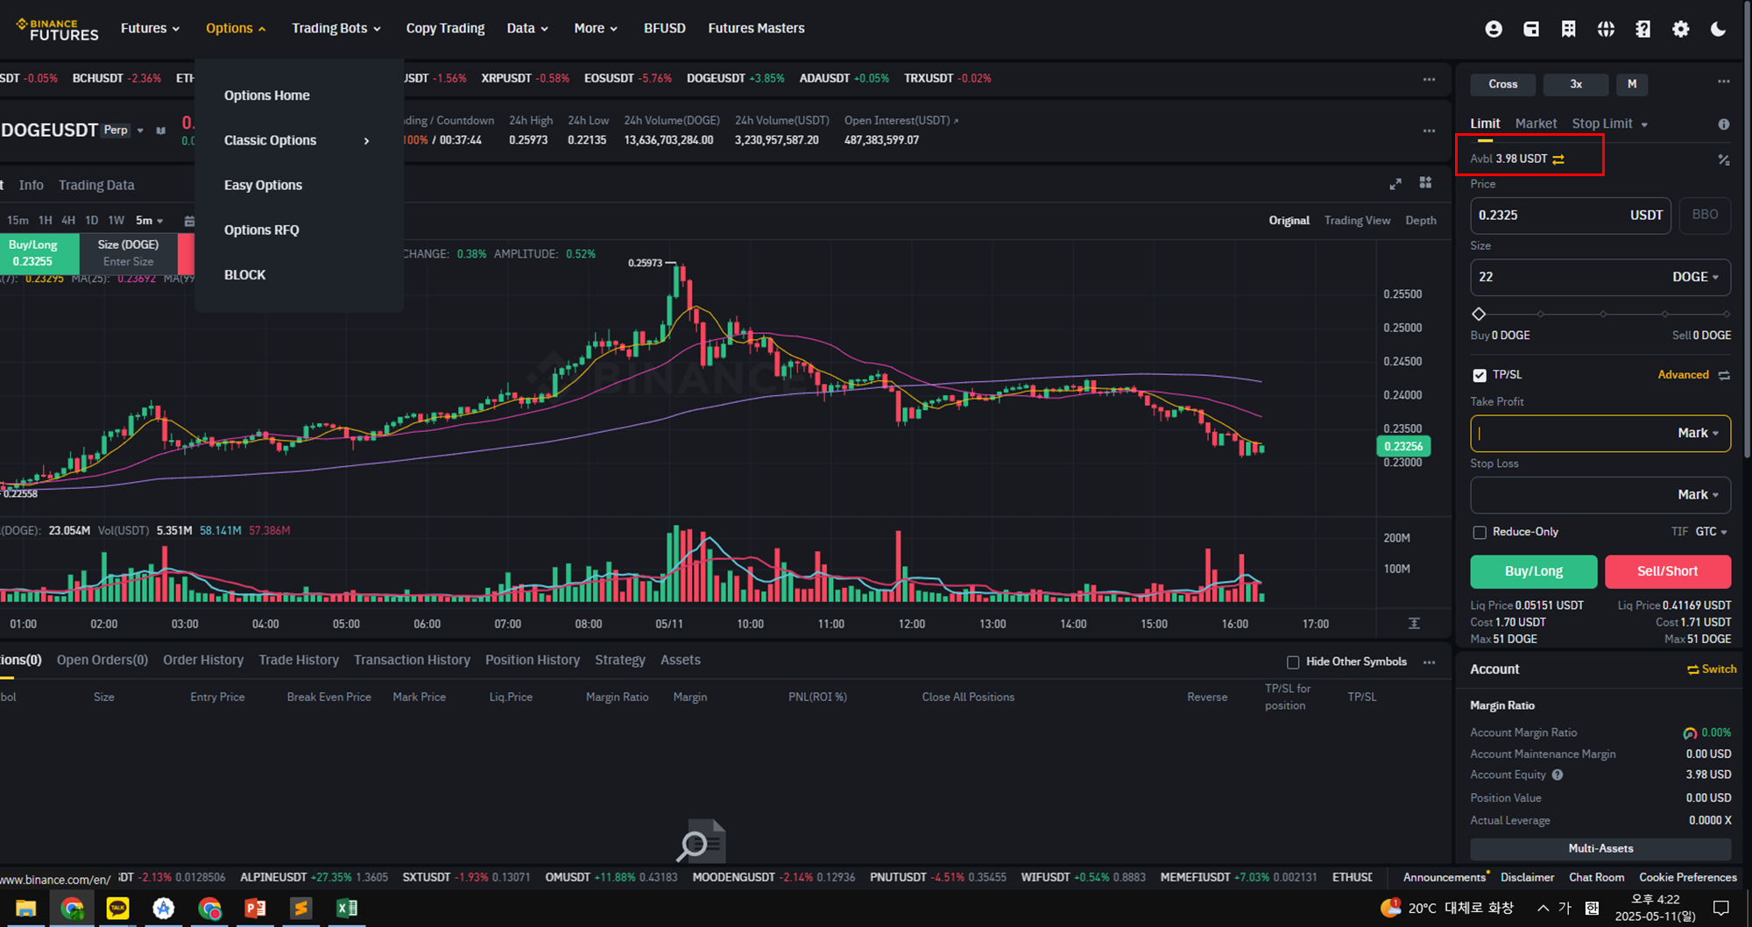The width and height of the screenshot is (1752, 927).
Task: Open KakaoTalk from the taskbar
Action: click(x=117, y=909)
